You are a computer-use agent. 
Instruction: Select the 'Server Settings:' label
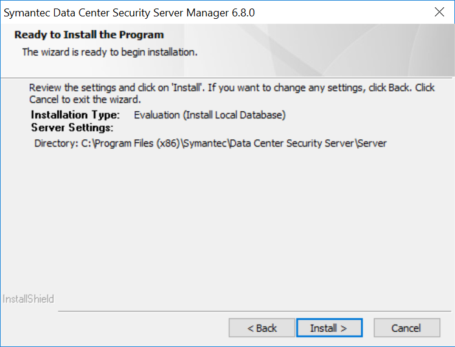coord(72,128)
